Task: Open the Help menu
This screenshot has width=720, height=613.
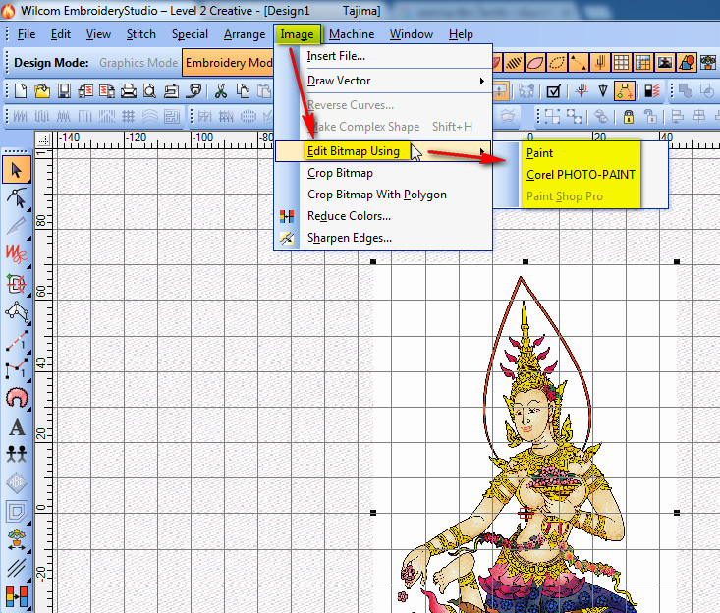Action: click(x=461, y=34)
